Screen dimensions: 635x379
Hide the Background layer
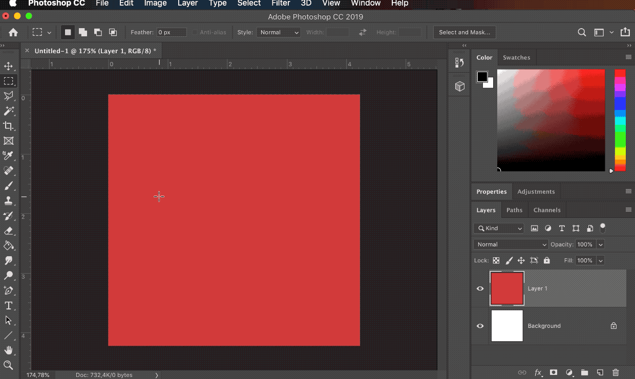[480, 326]
